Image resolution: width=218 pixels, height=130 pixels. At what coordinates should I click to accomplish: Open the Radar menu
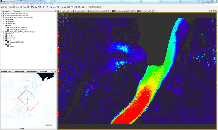pos(37,4)
